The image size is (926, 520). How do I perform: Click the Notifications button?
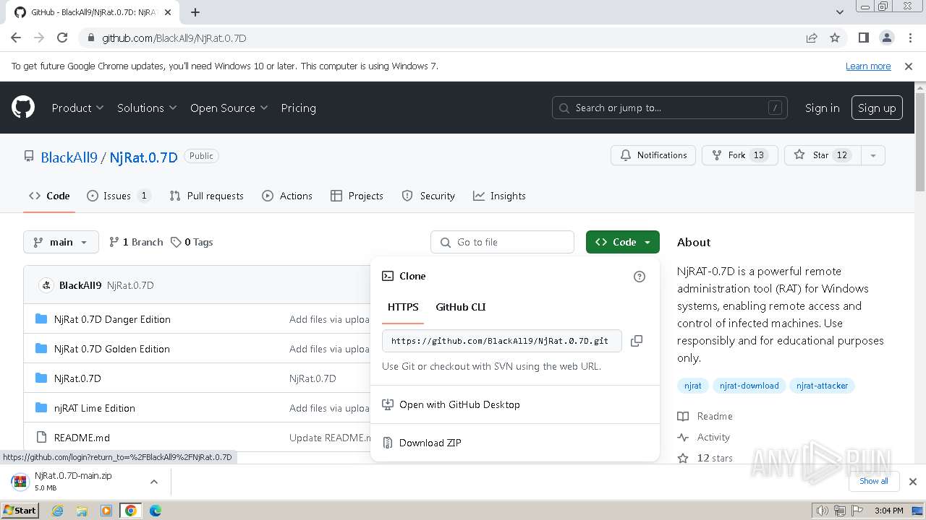pos(653,155)
